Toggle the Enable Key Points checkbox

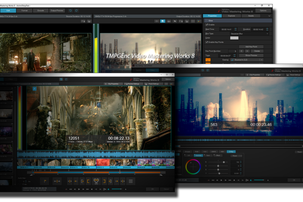click(207, 42)
